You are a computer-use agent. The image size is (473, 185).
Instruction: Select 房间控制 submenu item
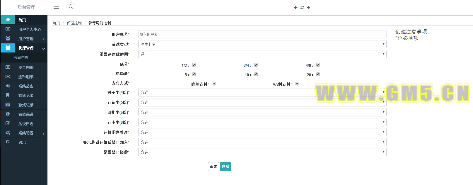(21, 58)
